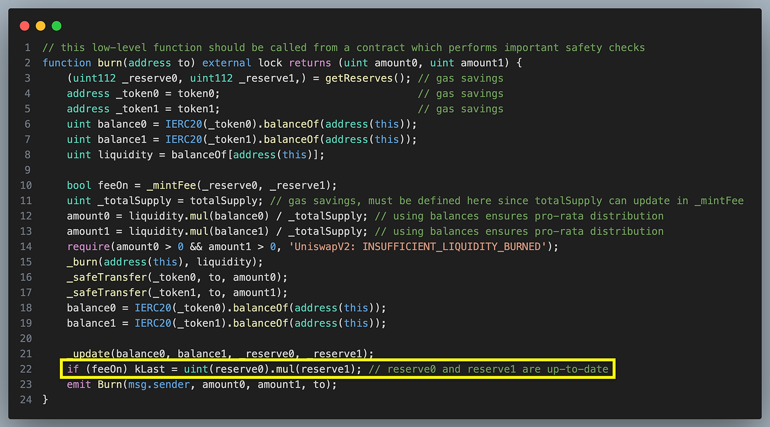The image size is (770, 427).
Task: Click the 'UniswapV2: INSUFFICIENT_LIQUIDITY_BURNED' string
Action: click(x=418, y=247)
